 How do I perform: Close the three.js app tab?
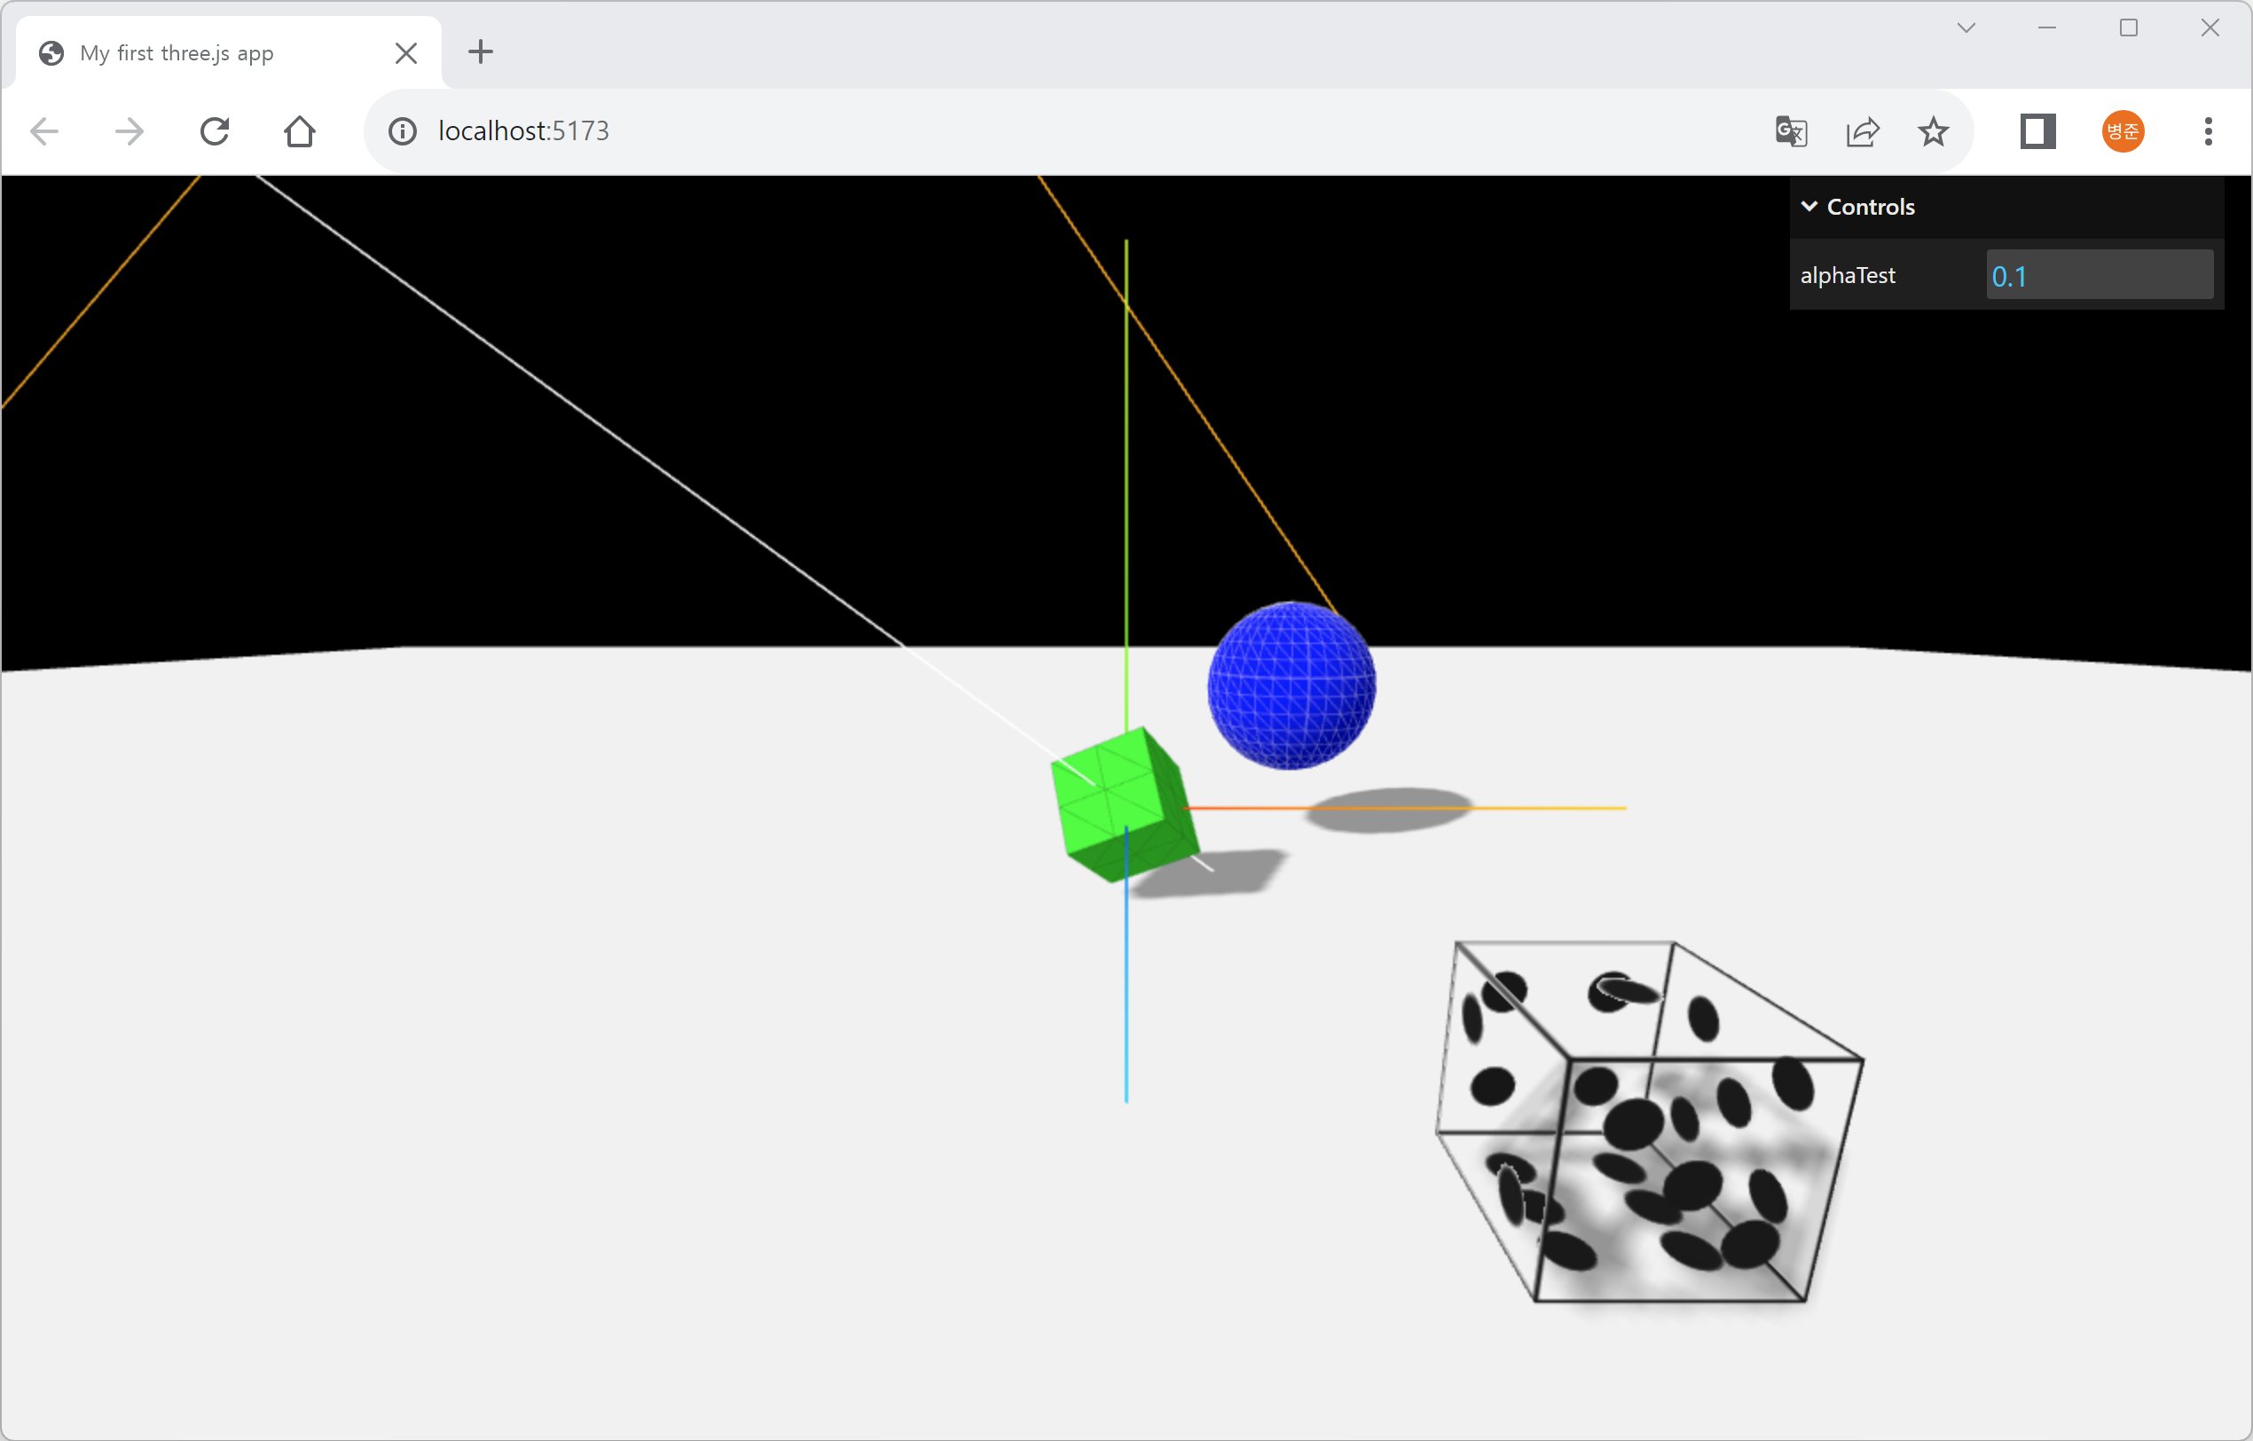[406, 53]
